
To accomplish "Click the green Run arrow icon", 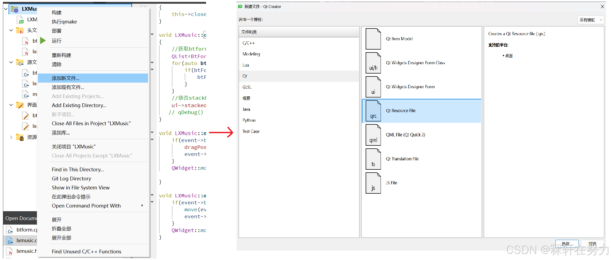I will click(x=43, y=40).
